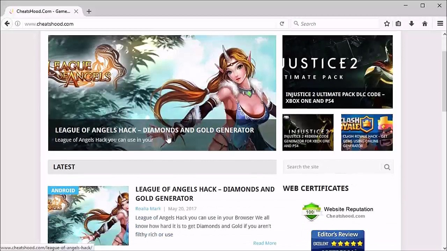Viewport: 447px width, 251px height.
Task: Open author Roalia Mark link
Action: coord(148,208)
